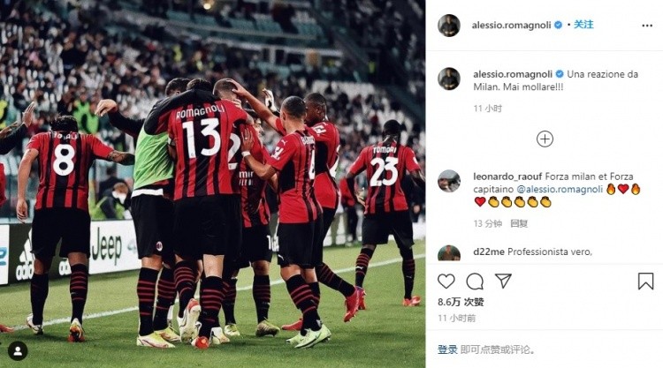The height and width of the screenshot is (368, 663).
Task: Open the three-dot more options menu
Action: click(647, 26)
